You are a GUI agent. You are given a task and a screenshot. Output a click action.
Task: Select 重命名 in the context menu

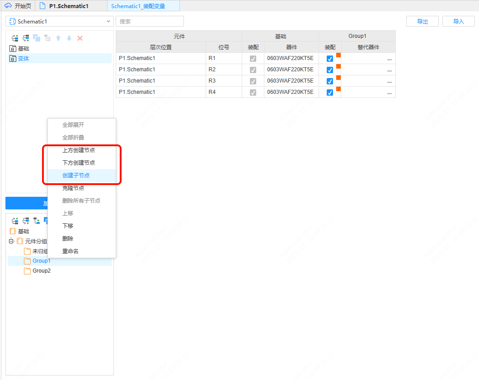pos(70,251)
